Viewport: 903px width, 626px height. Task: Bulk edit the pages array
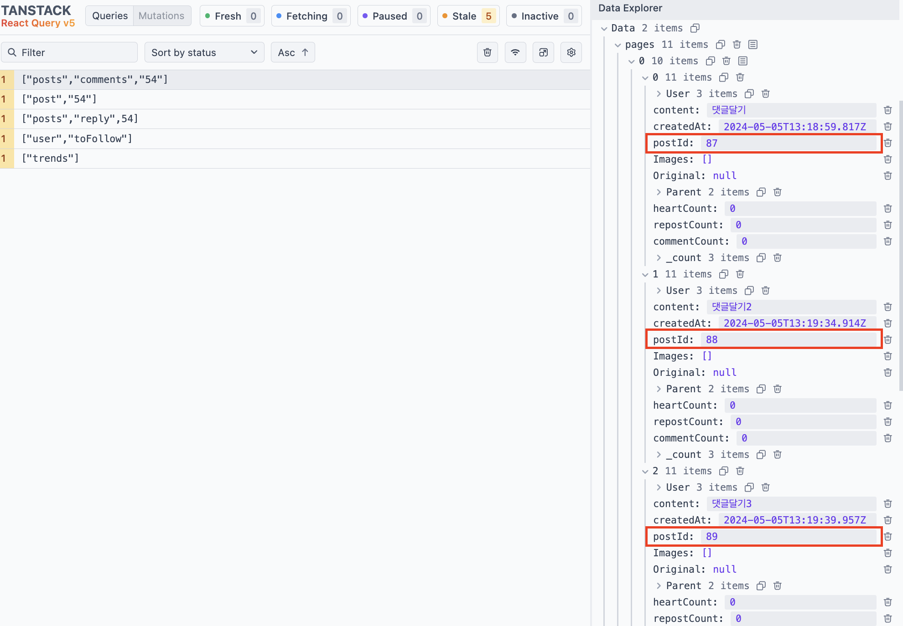(x=753, y=45)
